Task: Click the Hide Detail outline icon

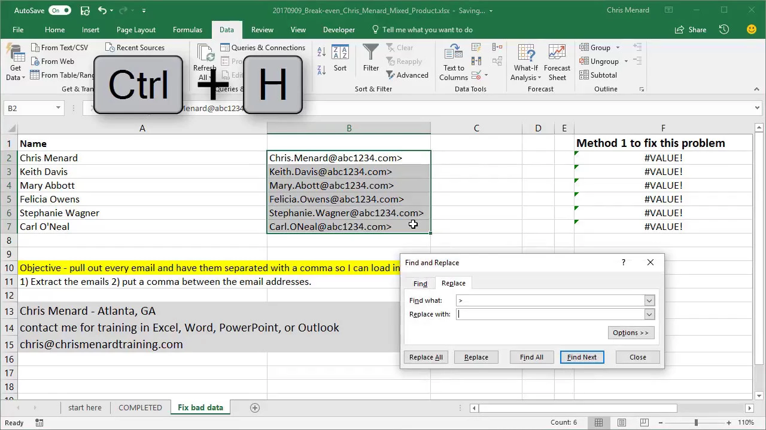Action: click(637, 62)
